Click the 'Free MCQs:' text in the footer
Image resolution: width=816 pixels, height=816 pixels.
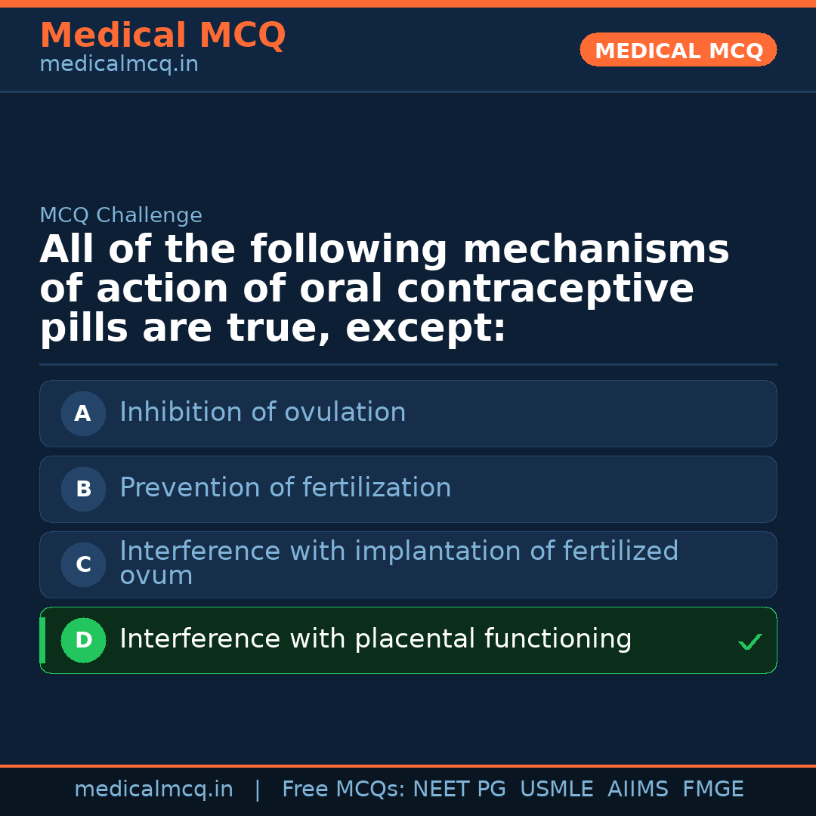[344, 790]
